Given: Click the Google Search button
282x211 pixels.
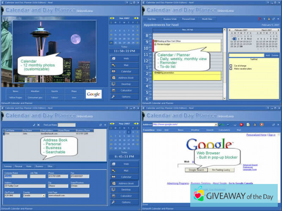Looking at the screenshot, I should [x=196, y=170].
